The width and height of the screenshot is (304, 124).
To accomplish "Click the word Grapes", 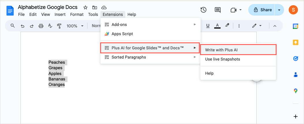I will 55,68.
